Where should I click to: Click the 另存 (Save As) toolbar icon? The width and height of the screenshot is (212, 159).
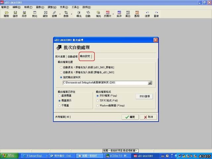pyautogui.click(x=24, y=14)
